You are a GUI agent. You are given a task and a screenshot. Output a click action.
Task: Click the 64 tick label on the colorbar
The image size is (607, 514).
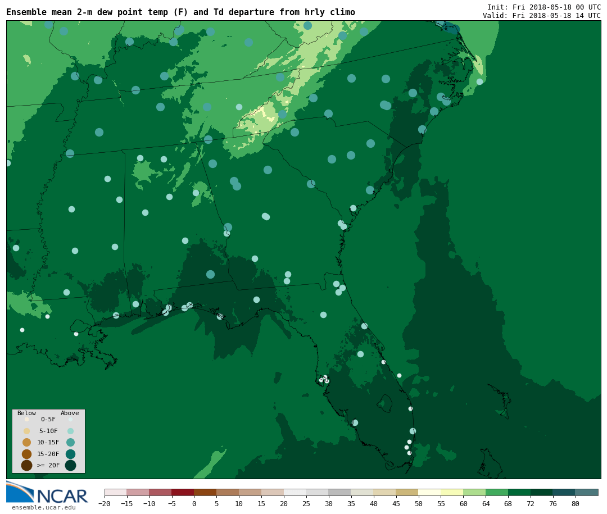486,503
